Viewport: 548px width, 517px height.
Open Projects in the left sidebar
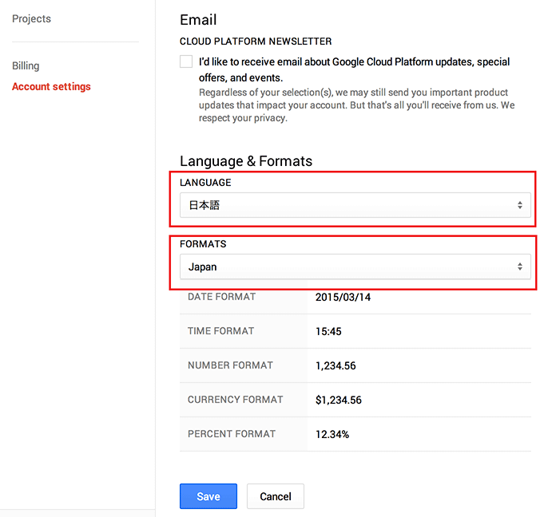pos(32,18)
